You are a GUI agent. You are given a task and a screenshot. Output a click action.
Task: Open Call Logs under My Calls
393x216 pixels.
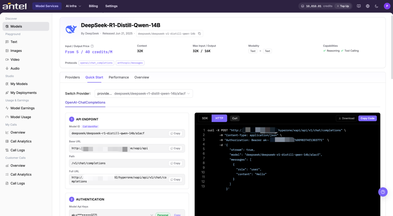26,150
